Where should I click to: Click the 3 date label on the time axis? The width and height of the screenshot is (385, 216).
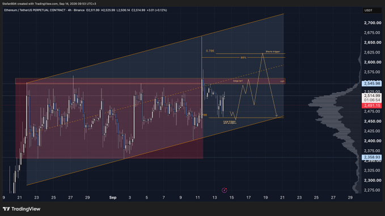click(x=130, y=197)
